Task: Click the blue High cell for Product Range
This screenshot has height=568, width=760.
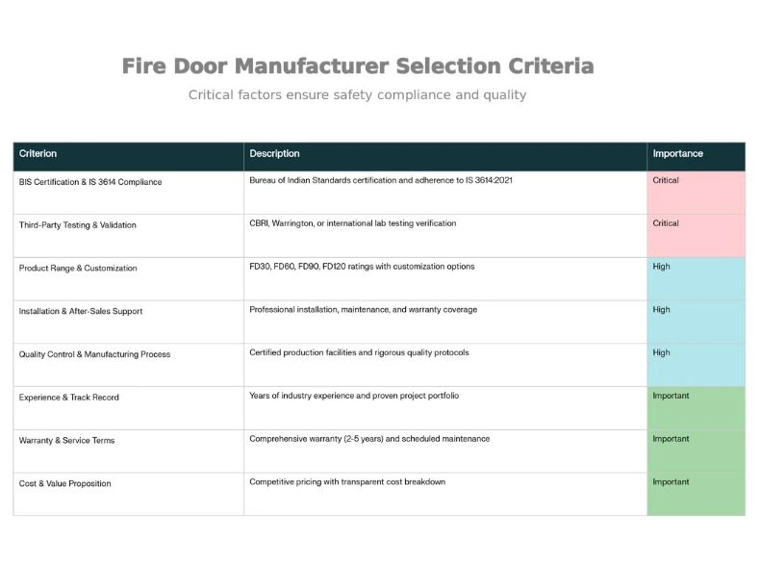Action: [x=696, y=278]
